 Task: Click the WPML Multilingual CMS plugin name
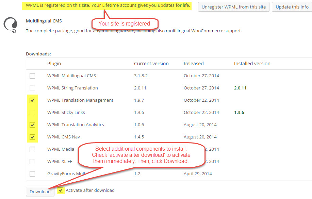pyautogui.click(x=72, y=76)
